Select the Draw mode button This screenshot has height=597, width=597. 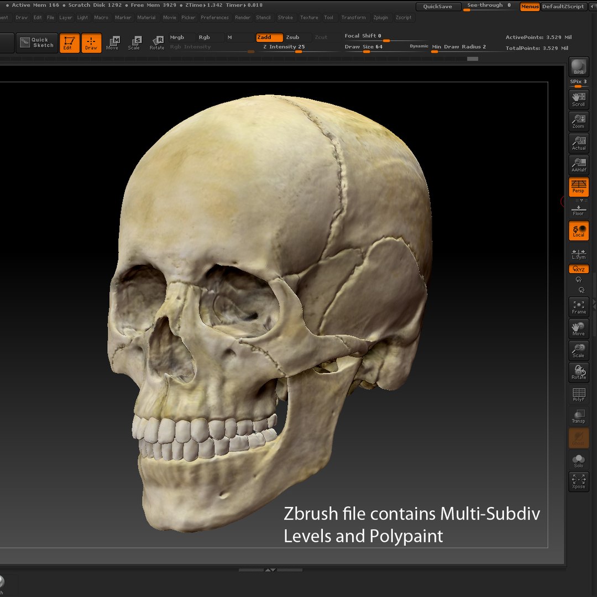(91, 43)
